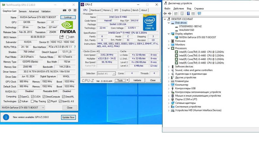Viewport: 259px width, 146px height.
Task: Open the GPU selection dropdown in GPU-Z
Action: pos(23,108)
